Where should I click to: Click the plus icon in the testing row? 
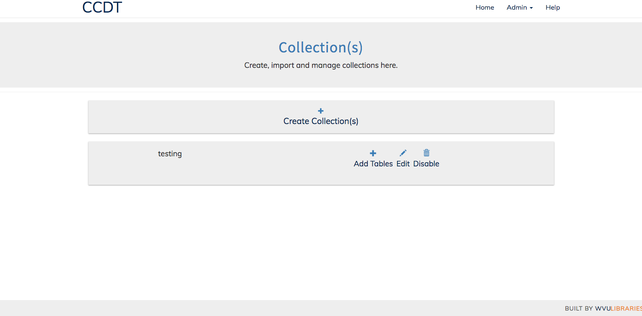pos(373,153)
